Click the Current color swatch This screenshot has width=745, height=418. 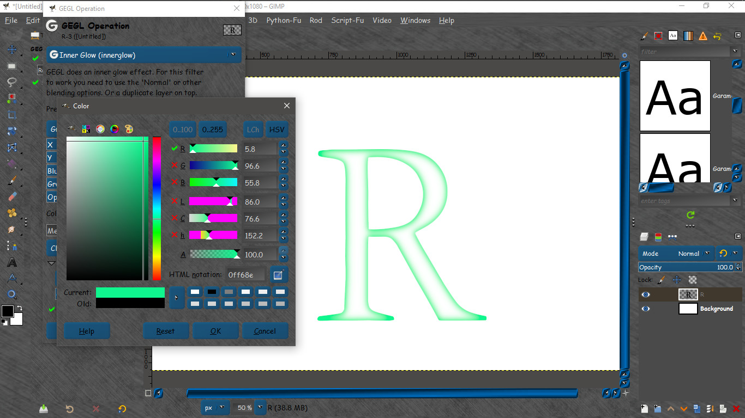[130, 292]
